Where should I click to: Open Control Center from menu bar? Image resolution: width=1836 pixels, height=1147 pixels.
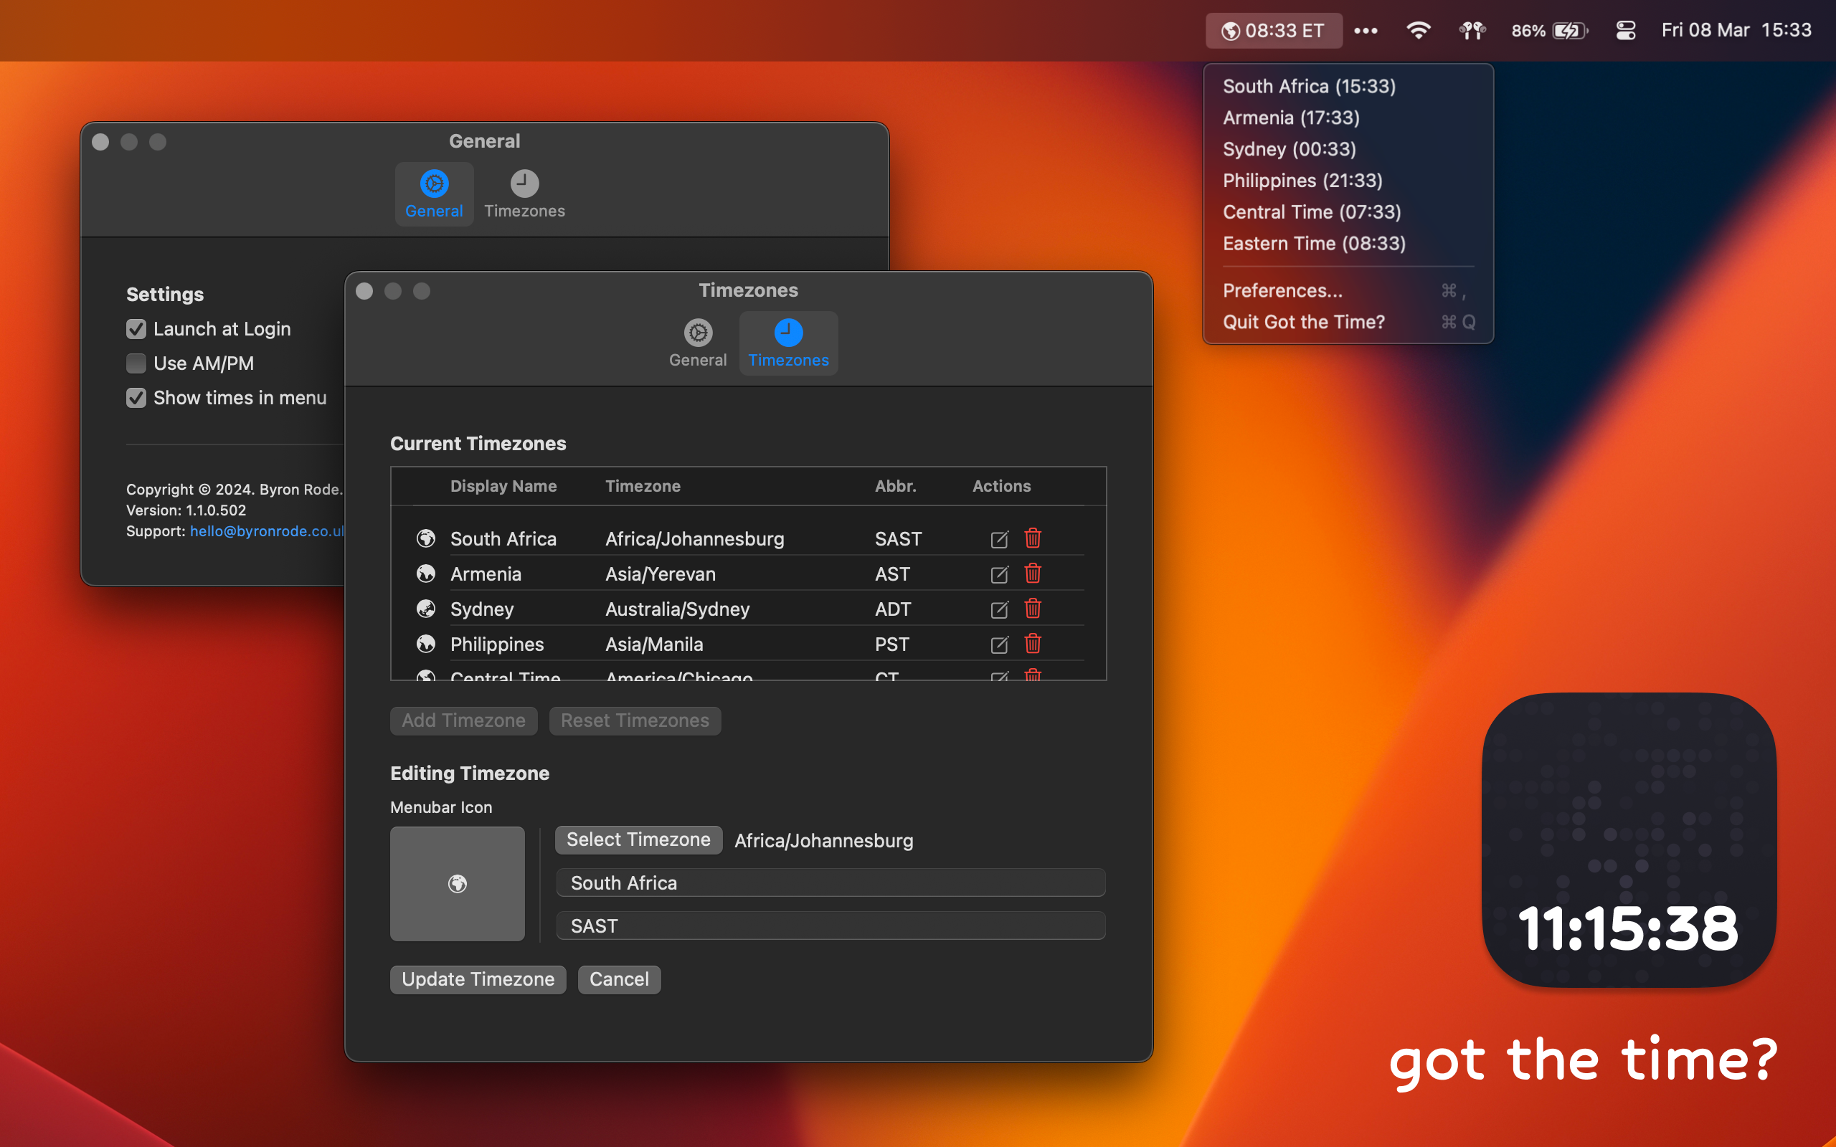pos(1625,30)
